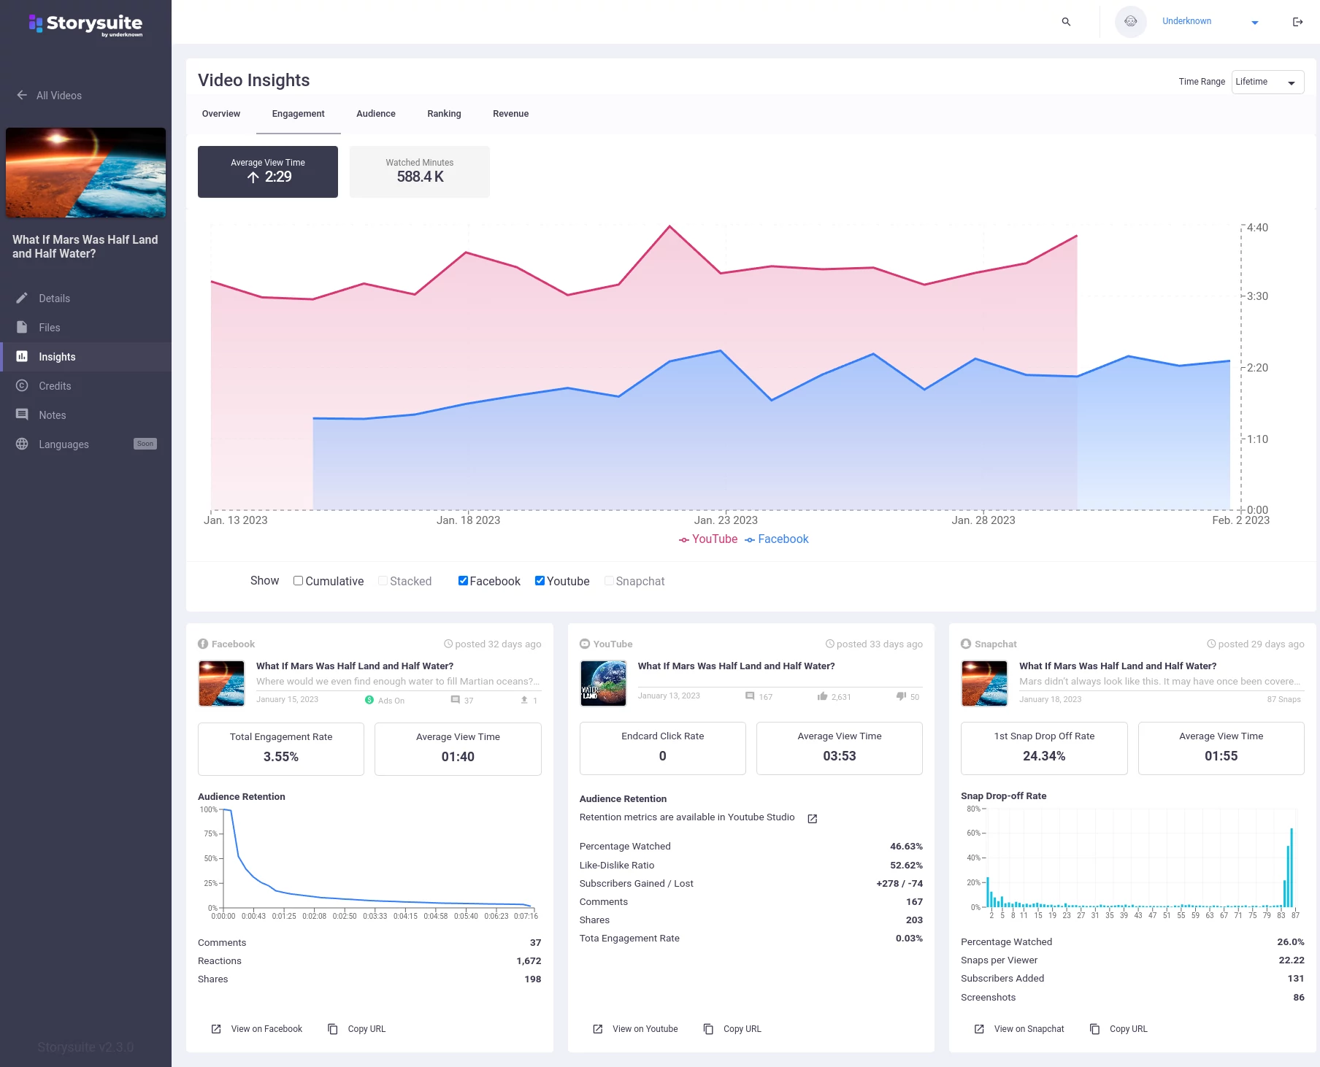
Task: Click View on Facebook link
Action: click(266, 1029)
